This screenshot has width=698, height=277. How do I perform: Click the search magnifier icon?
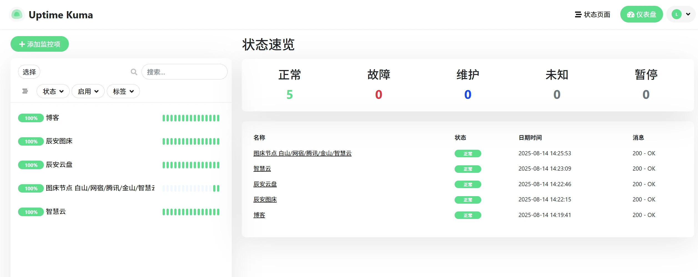pos(134,72)
